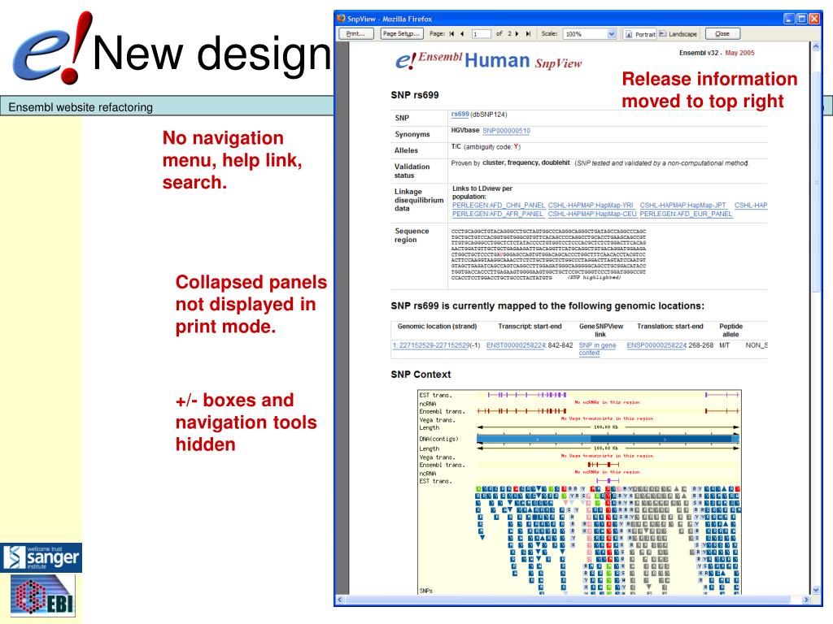Go to previous page arrow
Viewport: 833px width, 624px height.
462,34
